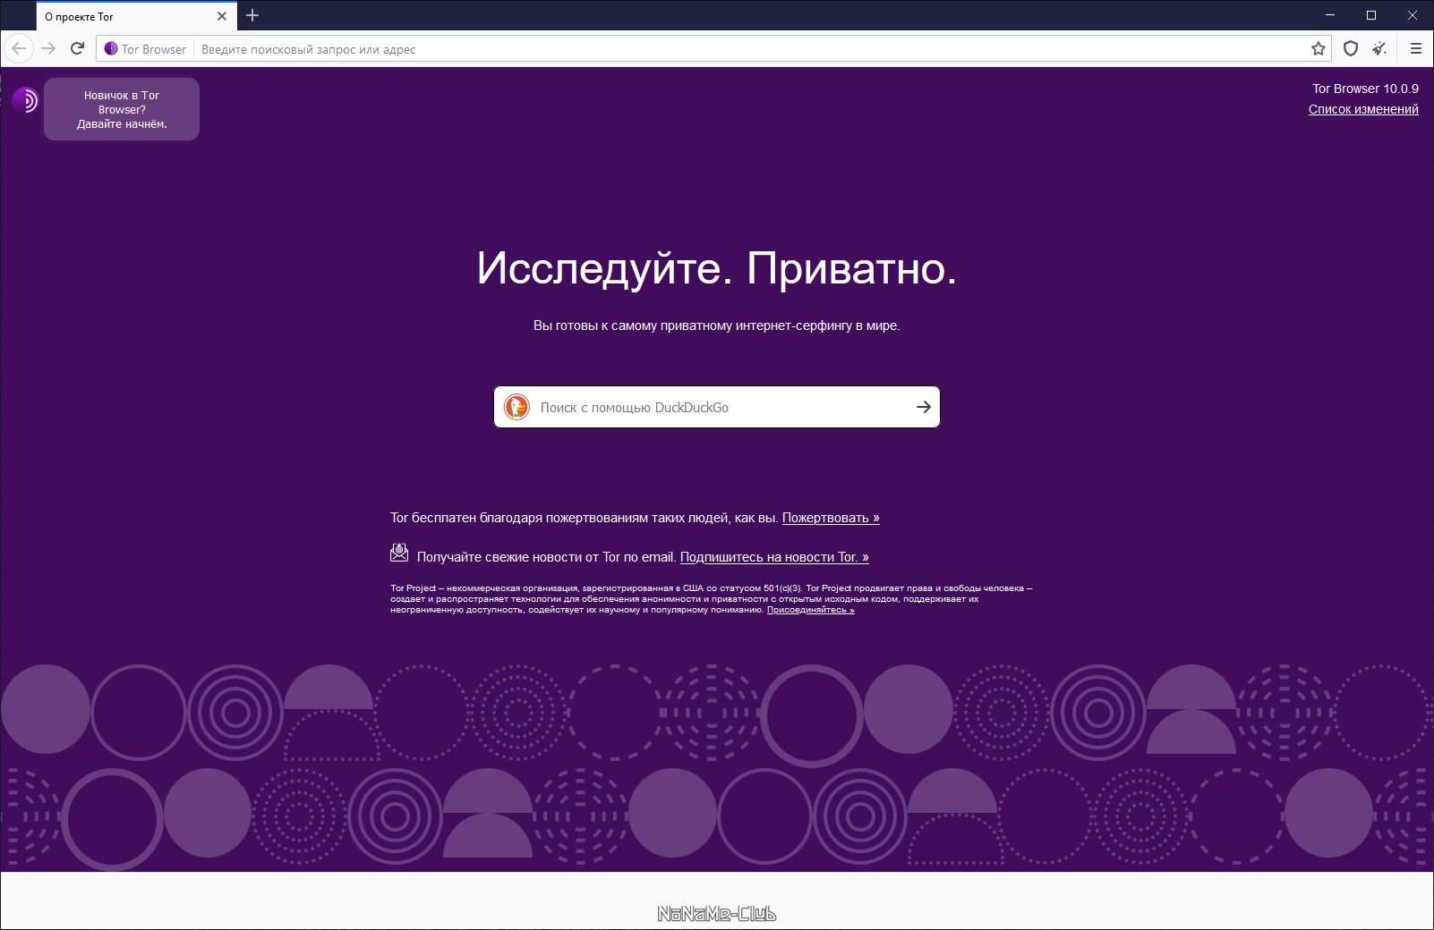
Task: Click the 'Tor Browser 10.0.9' version text
Action: tap(1365, 89)
